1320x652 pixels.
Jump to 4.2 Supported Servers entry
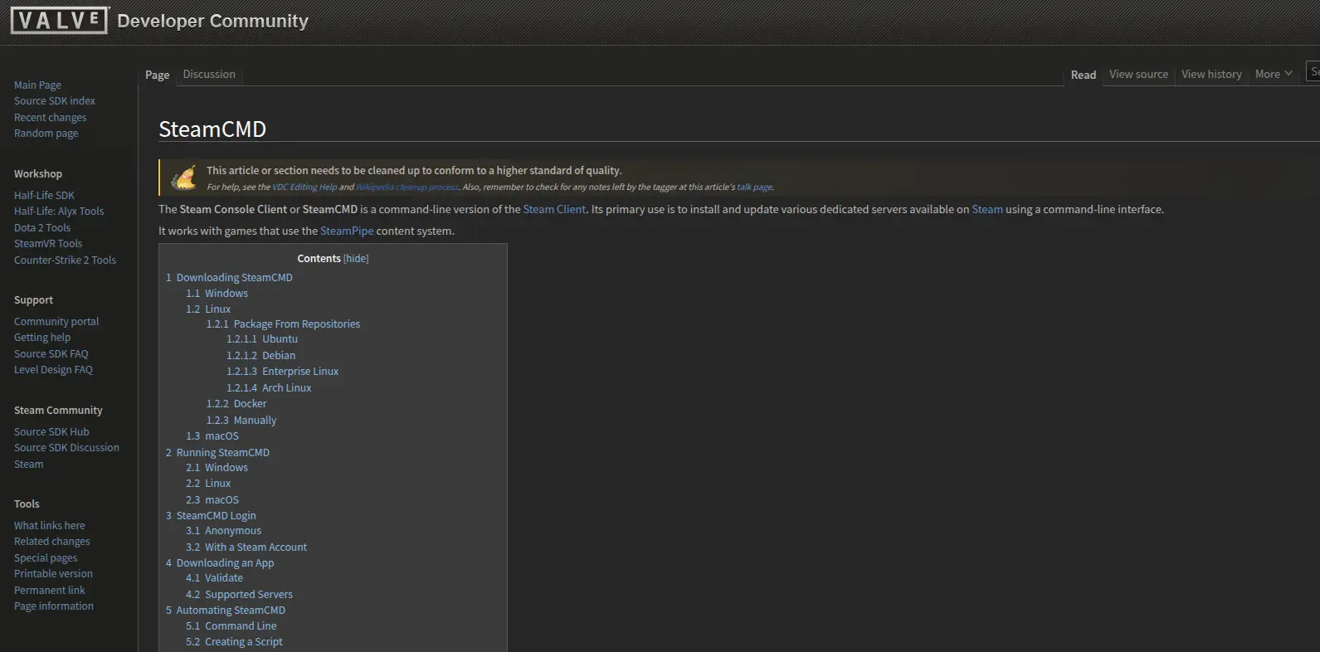pyautogui.click(x=239, y=594)
